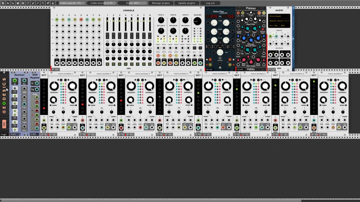This screenshot has width=360, height=202.
Task: Click Plateau Mod Depth knob
Action: tap(258, 60)
